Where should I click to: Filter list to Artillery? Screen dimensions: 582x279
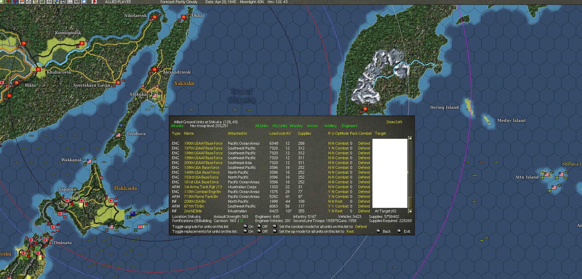coord(331,126)
